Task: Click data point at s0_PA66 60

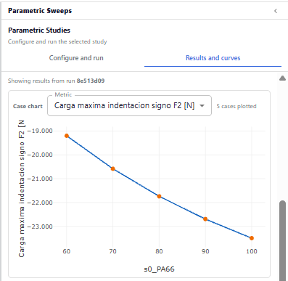Action: (x=67, y=136)
